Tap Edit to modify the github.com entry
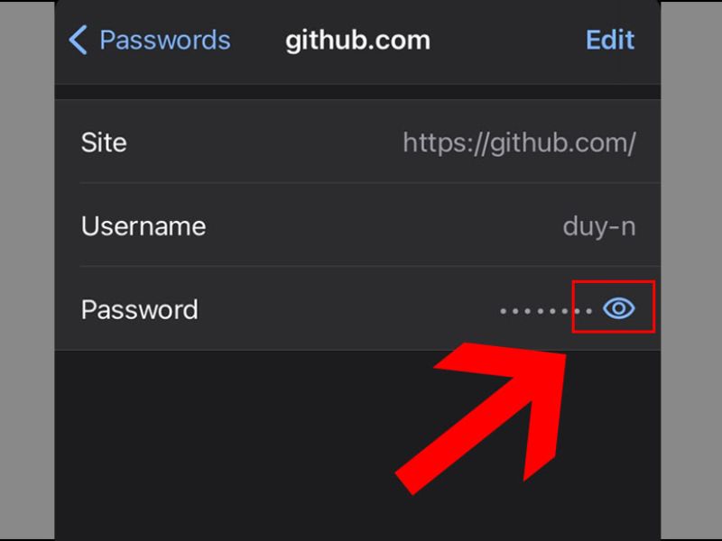The width and height of the screenshot is (722, 541). point(610,40)
